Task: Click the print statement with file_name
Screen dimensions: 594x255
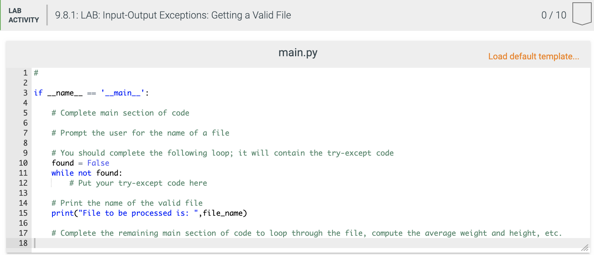Action: [x=149, y=213]
